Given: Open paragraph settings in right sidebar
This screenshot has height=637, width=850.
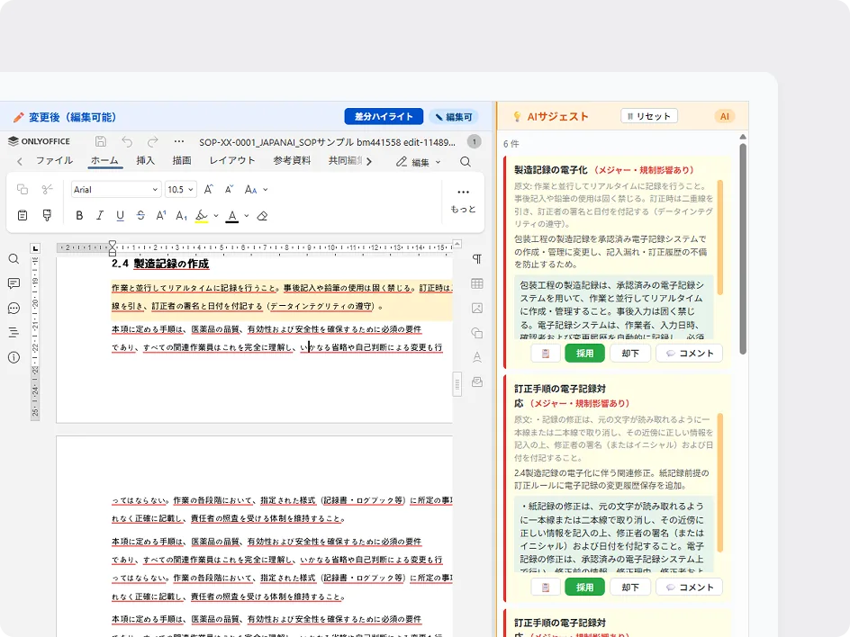Looking at the screenshot, I should (x=477, y=259).
